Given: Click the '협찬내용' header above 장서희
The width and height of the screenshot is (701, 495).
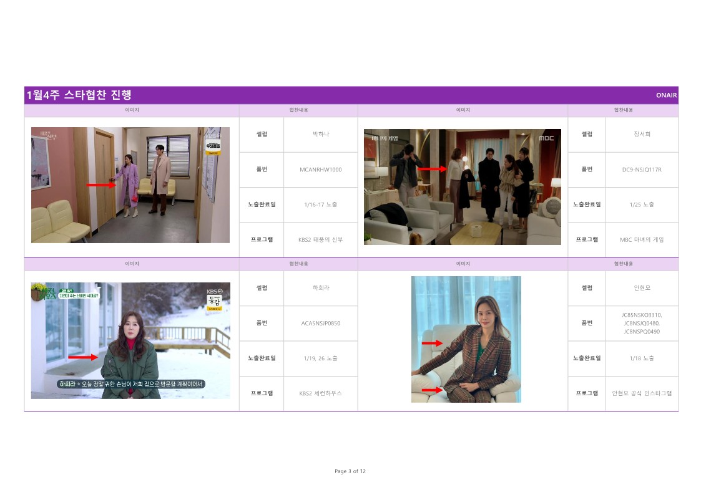Looking at the screenshot, I should click(x=623, y=110).
